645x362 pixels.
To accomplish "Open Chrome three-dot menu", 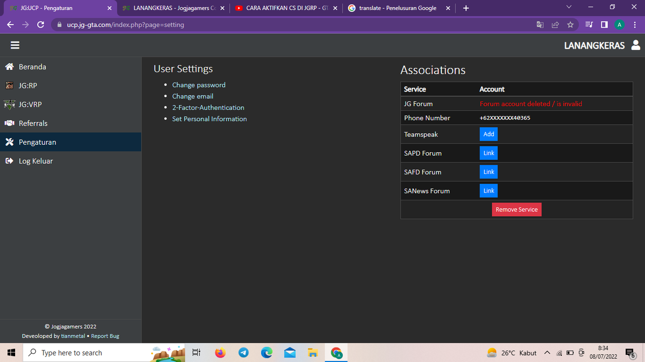I will point(635,25).
